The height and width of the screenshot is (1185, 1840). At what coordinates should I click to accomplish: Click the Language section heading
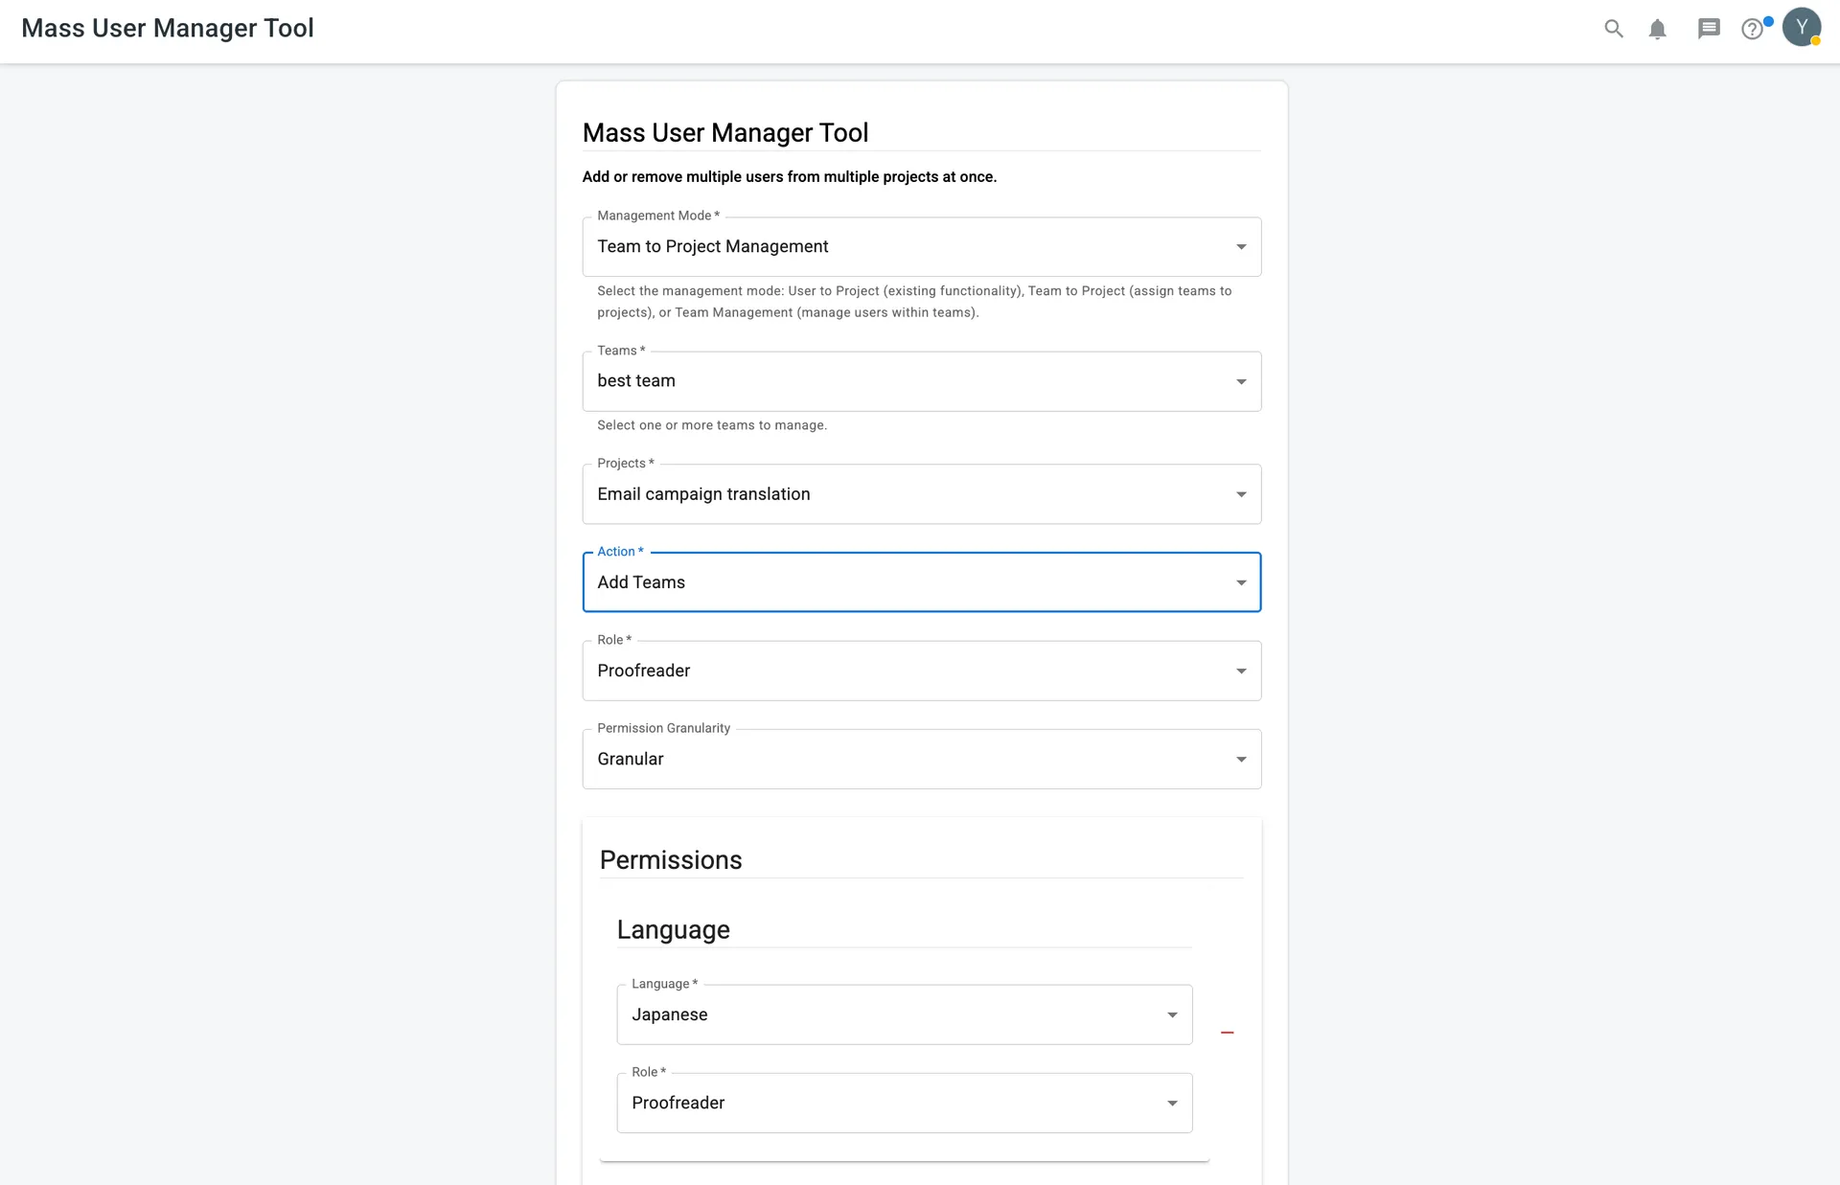tap(673, 930)
